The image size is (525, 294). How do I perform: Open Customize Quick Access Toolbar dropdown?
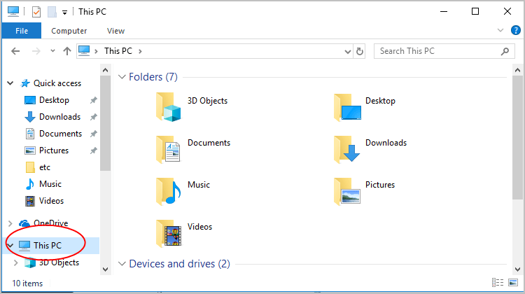click(64, 13)
